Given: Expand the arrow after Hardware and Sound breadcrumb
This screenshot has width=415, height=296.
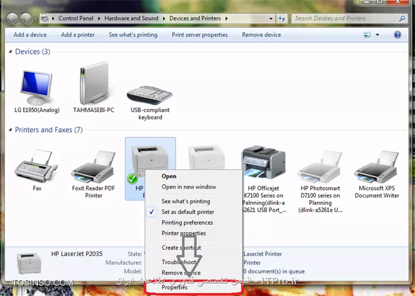Looking at the screenshot, I should tap(164, 18).
